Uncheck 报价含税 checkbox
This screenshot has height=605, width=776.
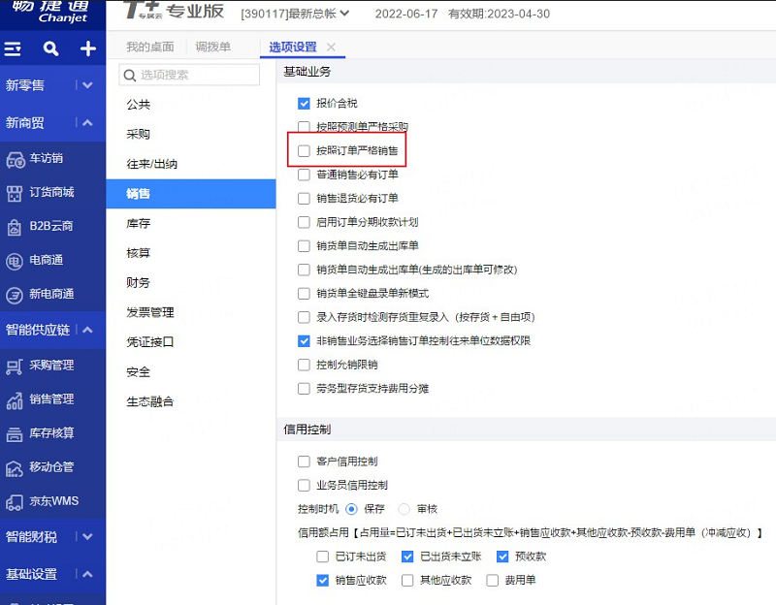[304, 104]
